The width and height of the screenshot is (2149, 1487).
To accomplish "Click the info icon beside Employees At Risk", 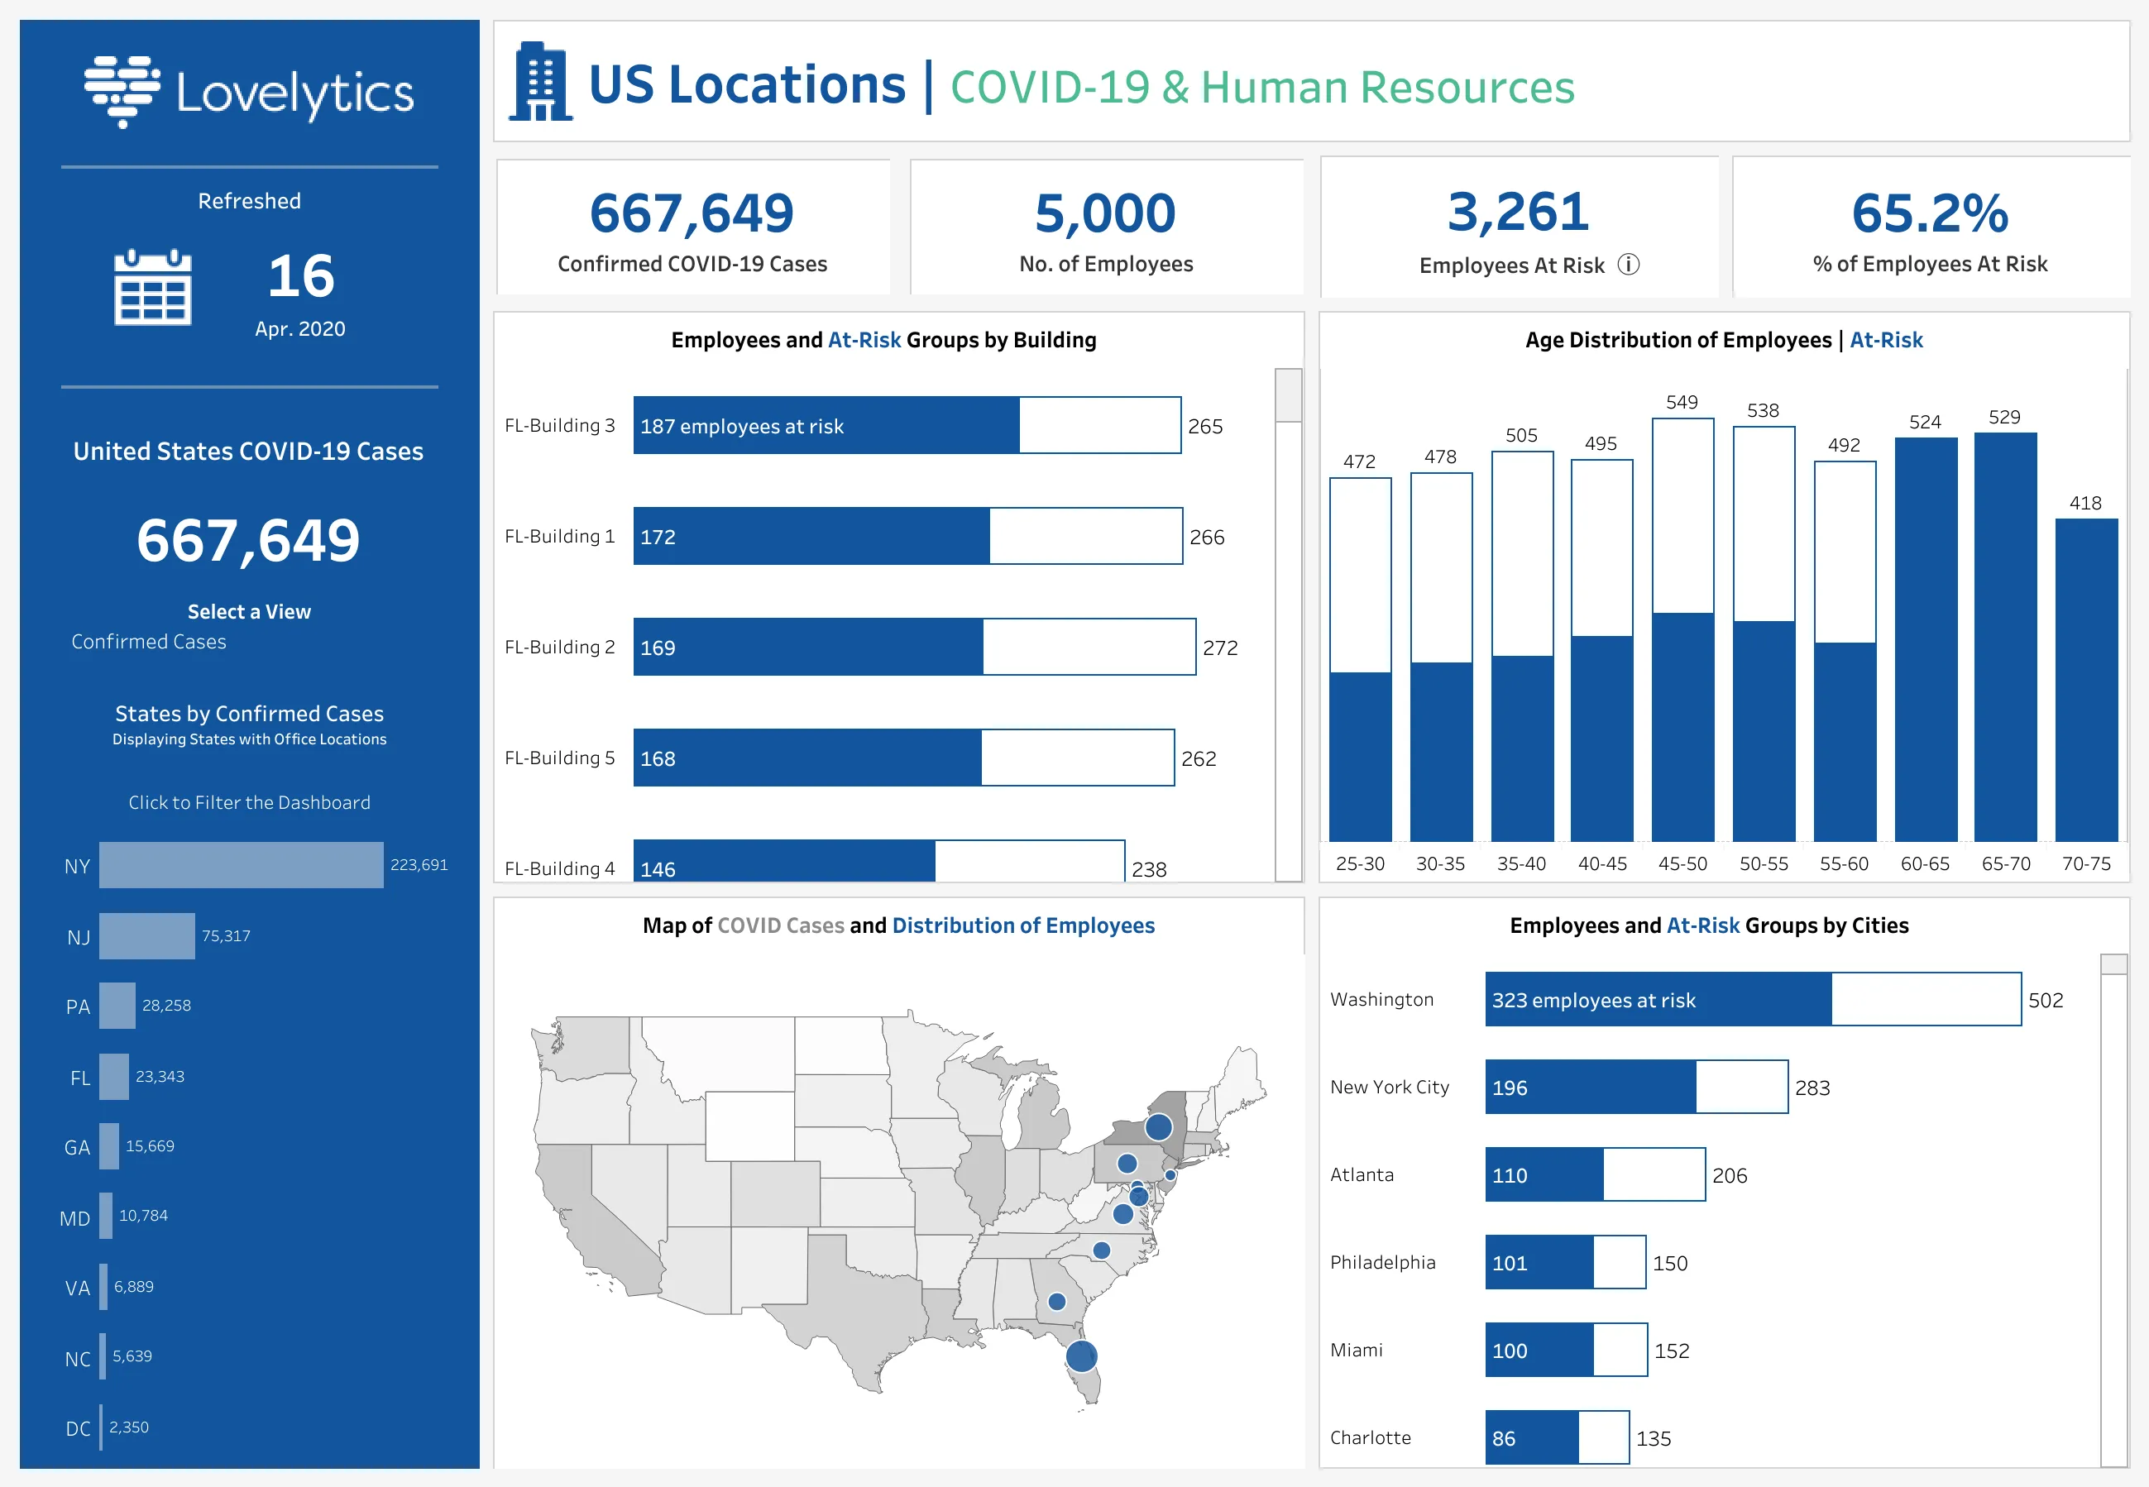I will pos(1628,265).
